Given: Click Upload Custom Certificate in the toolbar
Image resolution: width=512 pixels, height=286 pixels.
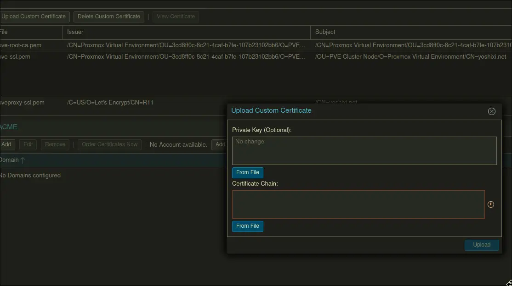Looking at the screenshot, I should 34,16.
